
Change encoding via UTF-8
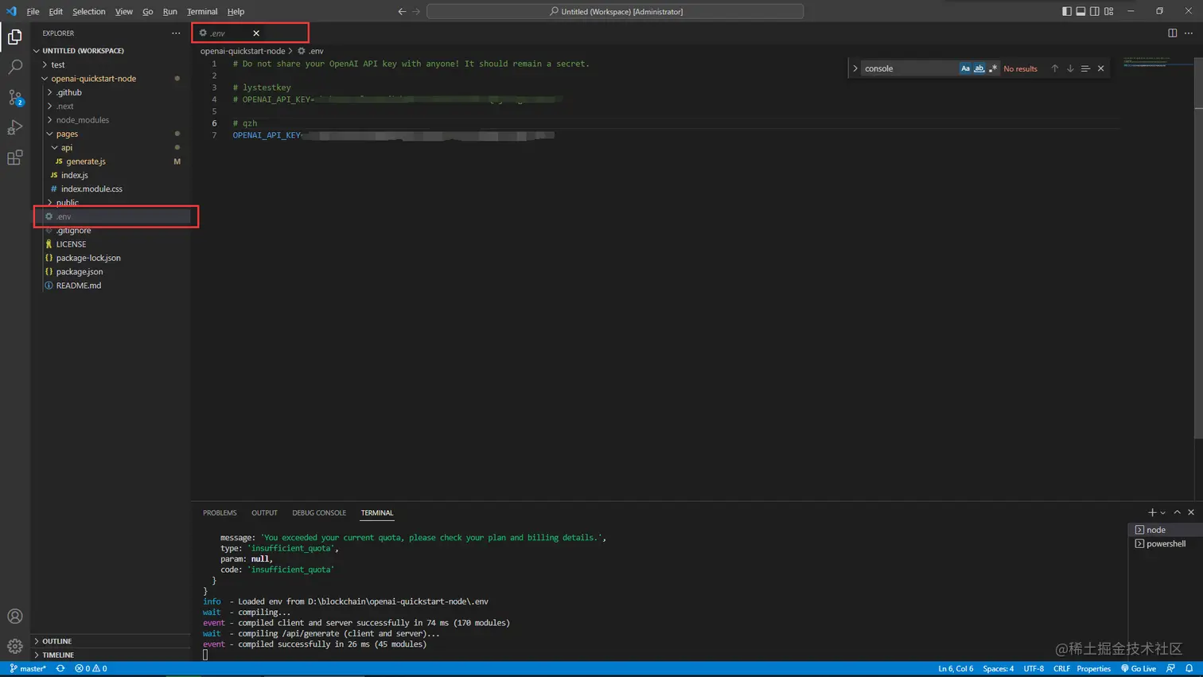[1034, 669]
